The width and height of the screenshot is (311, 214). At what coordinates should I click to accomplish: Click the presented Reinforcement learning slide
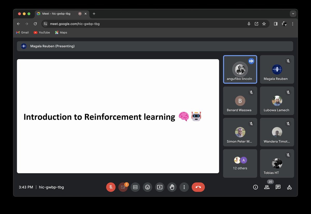(118, 116)
